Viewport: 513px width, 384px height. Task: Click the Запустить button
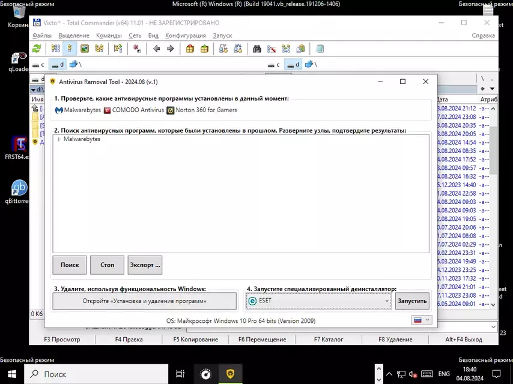pos(412,301)
